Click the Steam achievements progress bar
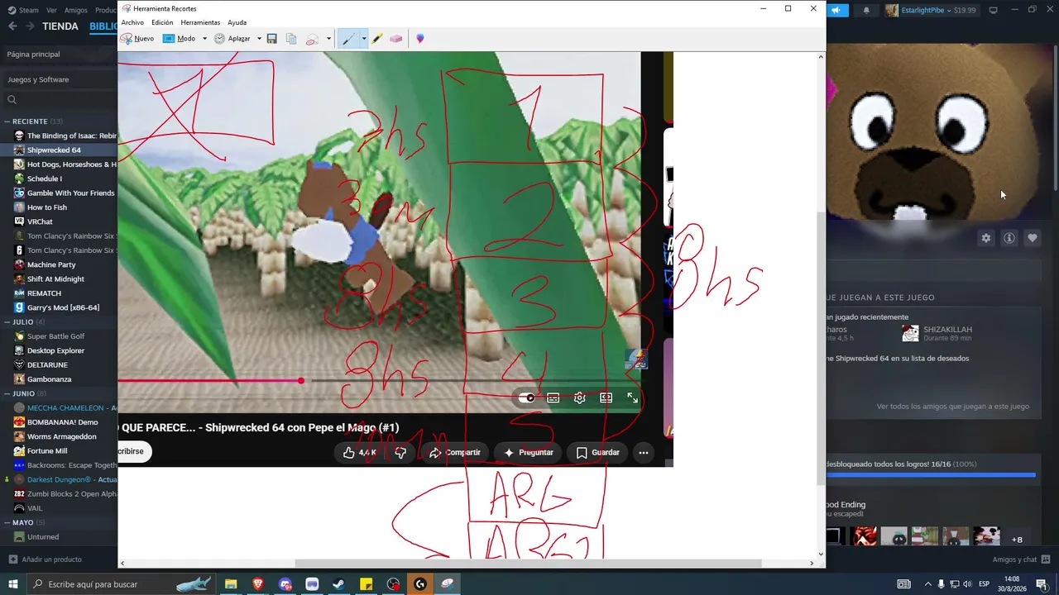This screenshot has height=595, width=1059. [x=931, y=475]
